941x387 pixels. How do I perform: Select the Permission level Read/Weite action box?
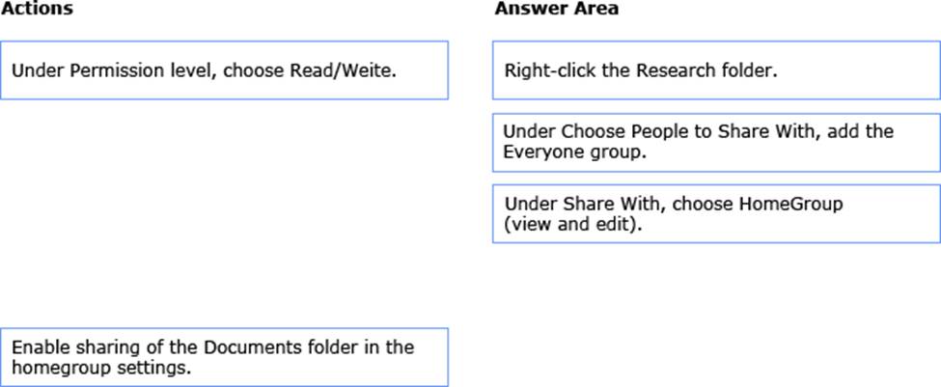224,69
